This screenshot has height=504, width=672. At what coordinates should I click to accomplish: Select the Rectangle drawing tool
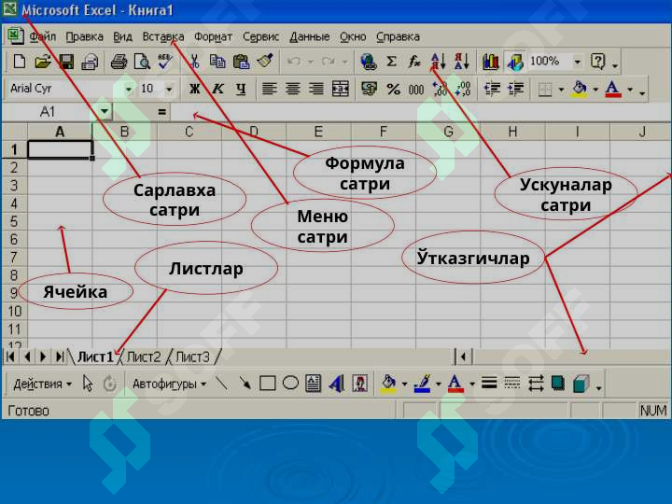pos(268,384)
